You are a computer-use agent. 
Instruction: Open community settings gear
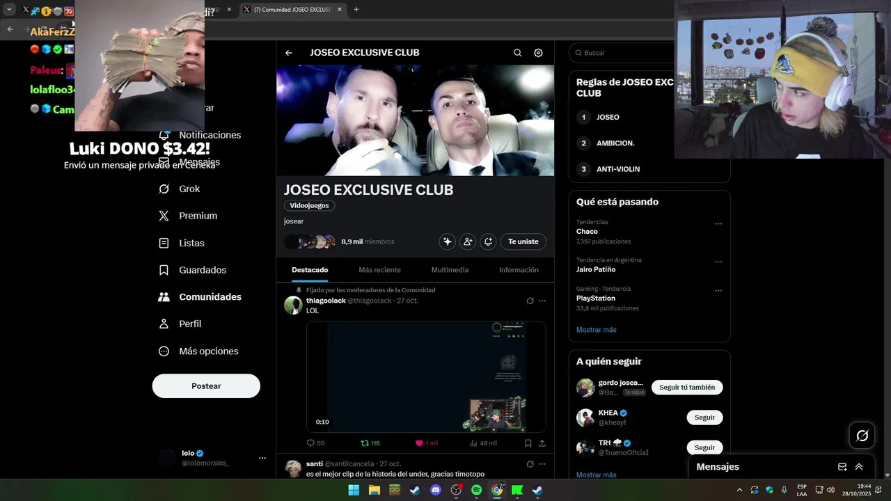coord(538,53)
